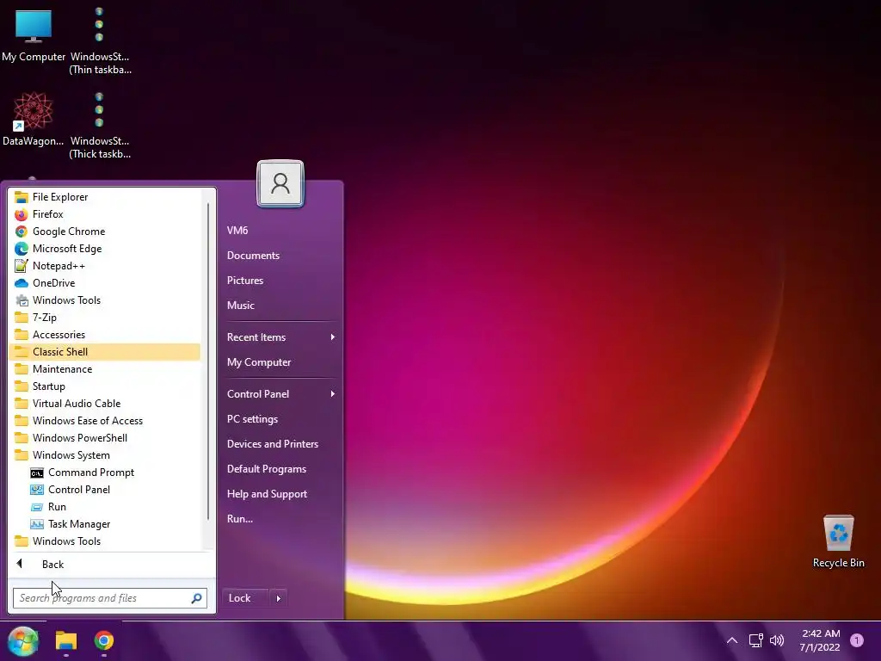Viewport: 881px width, 661px height.
Task: Select the WindowsSt... (Thin taskbar) desktop icon
Action: tap(100, 40)
